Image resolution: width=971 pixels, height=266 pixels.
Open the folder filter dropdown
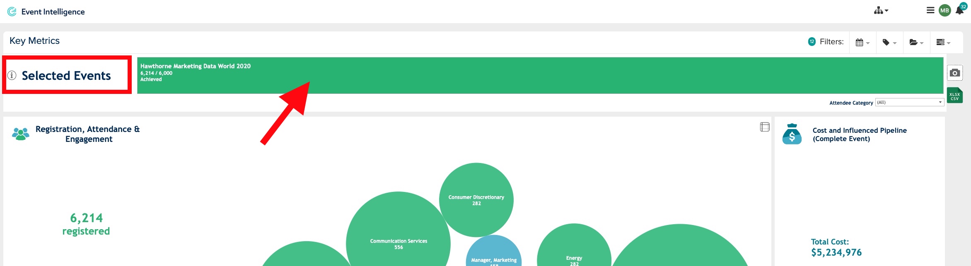916,42
